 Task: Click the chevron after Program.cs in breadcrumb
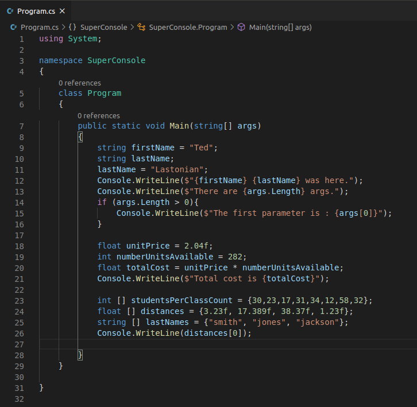[x=63, y=27]
